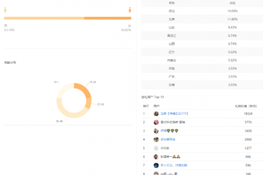The height and width of the screenshot is (175, 264).
Task: Click the 8.43% share value
Action: (232, 27)
